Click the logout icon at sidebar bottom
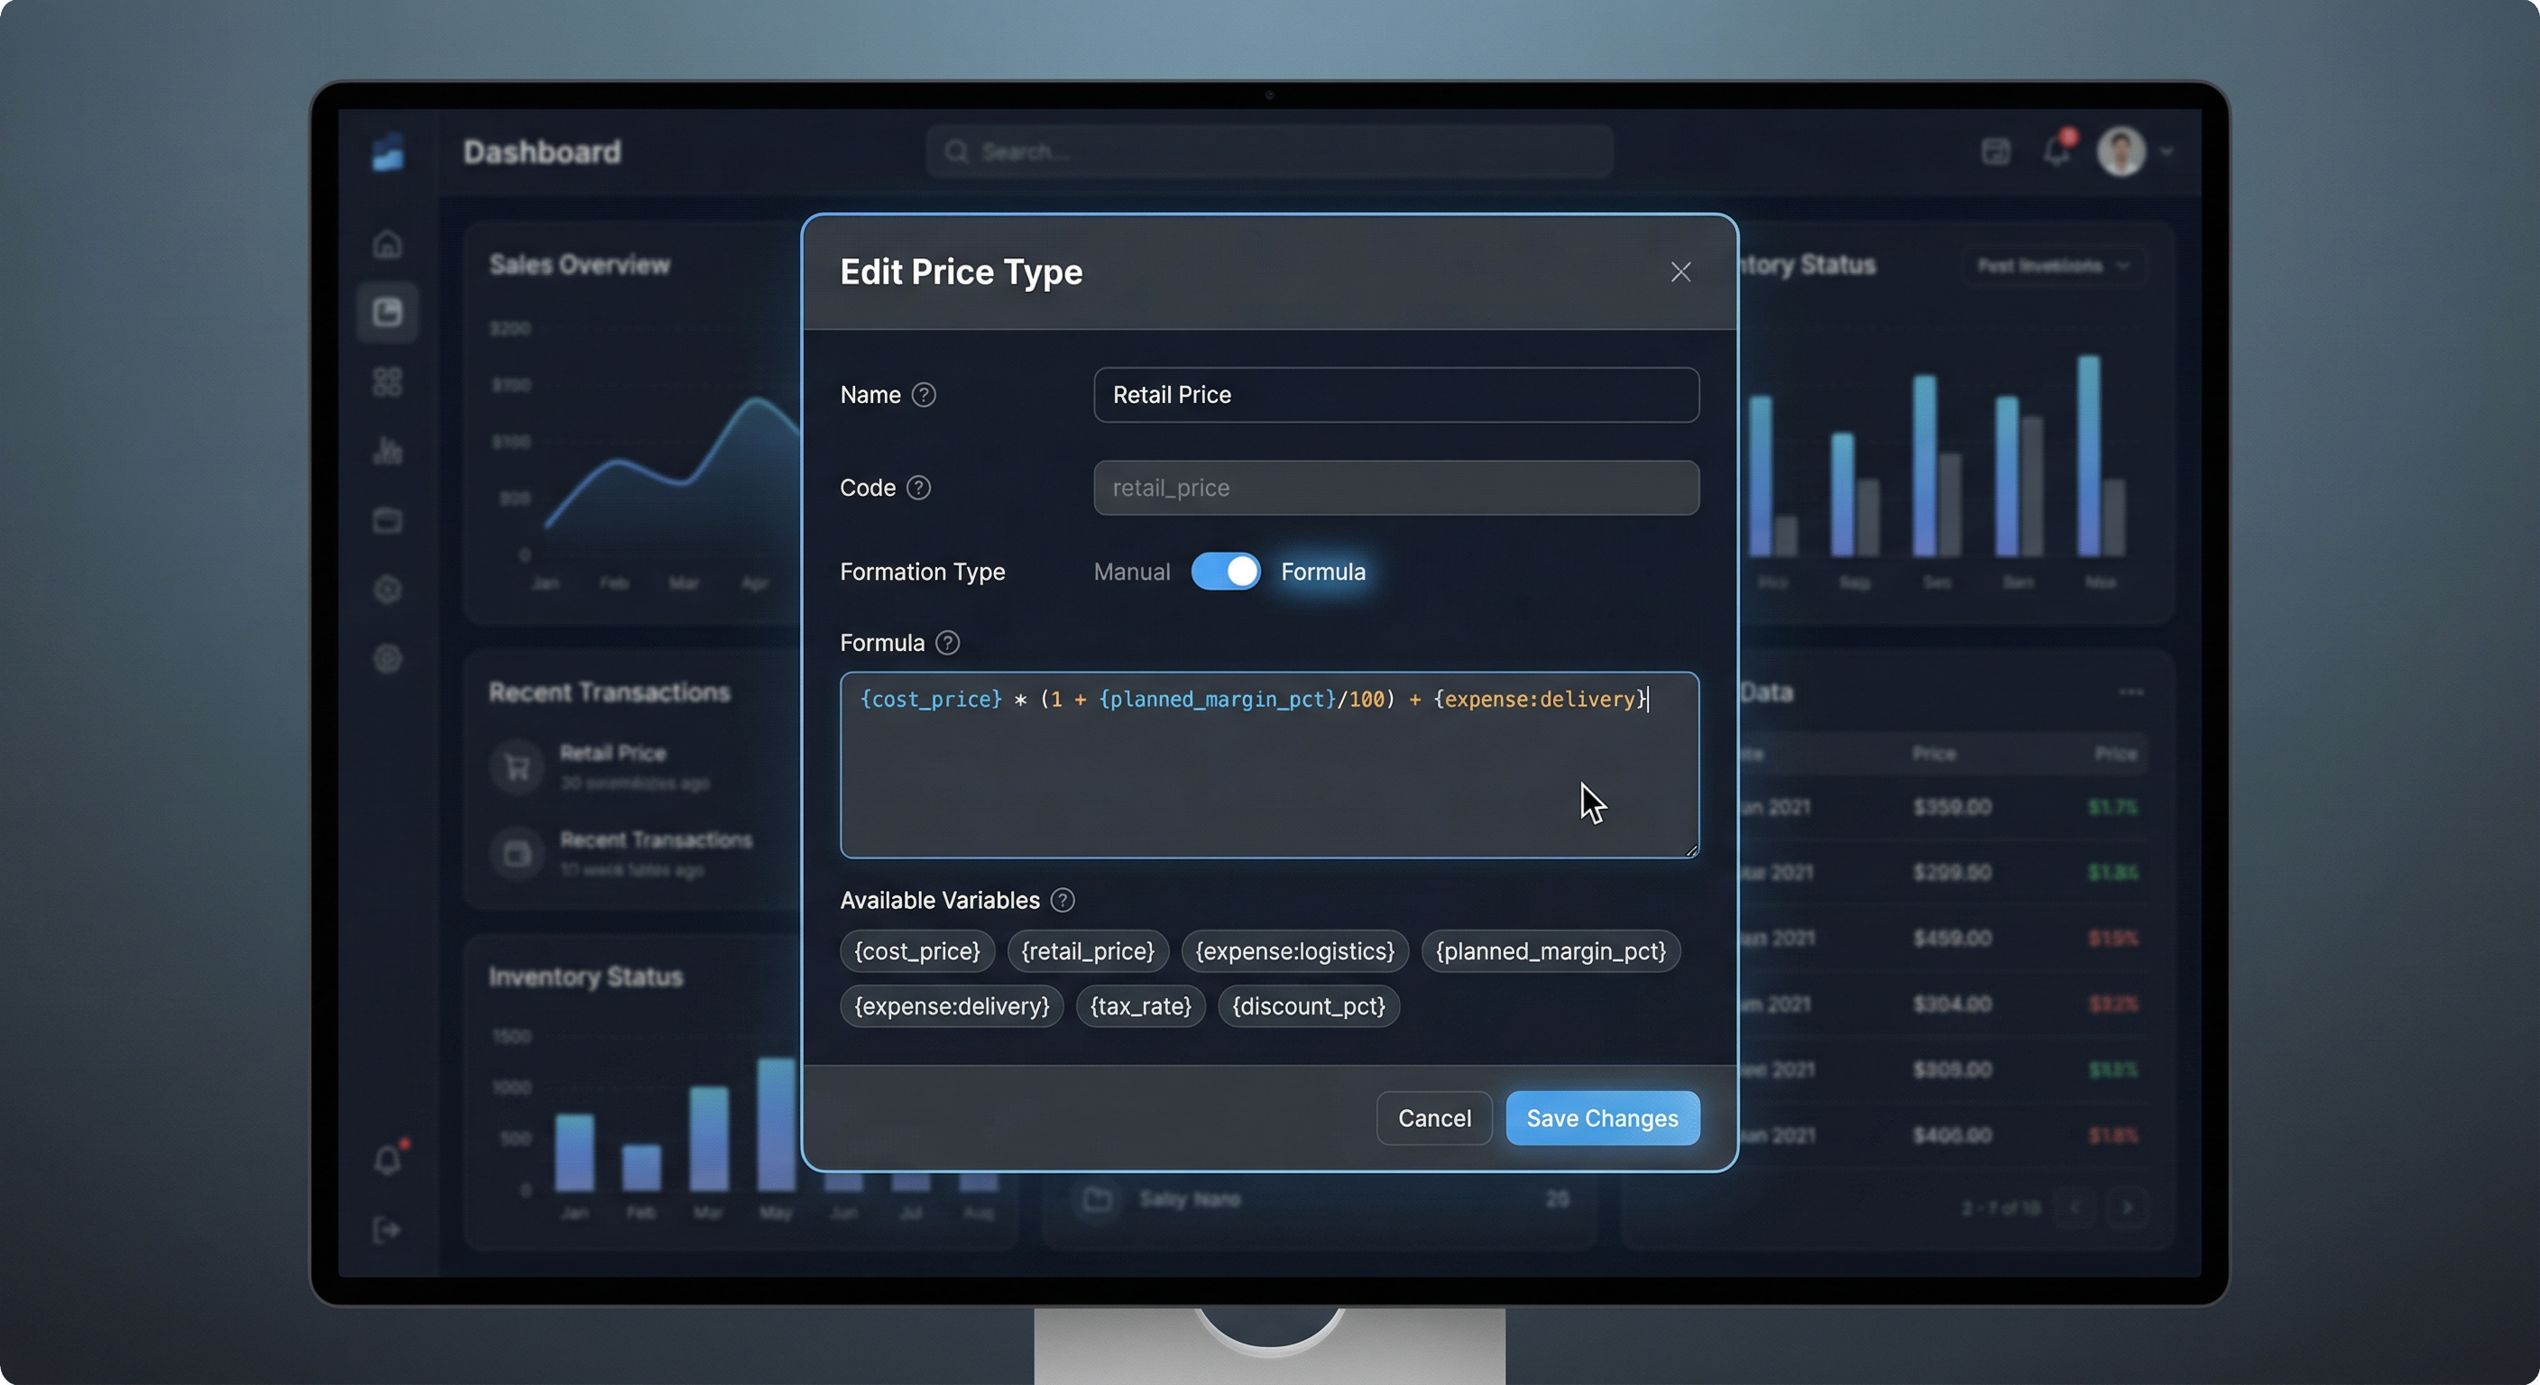 pos(388,1229)
